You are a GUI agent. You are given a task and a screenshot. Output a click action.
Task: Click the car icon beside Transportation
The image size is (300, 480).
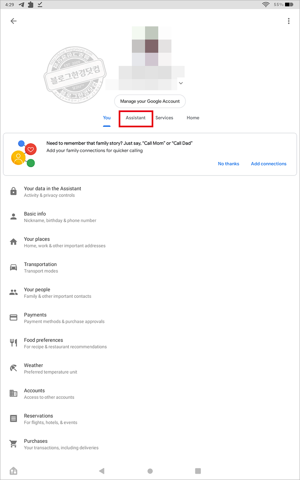click(13, 267)
